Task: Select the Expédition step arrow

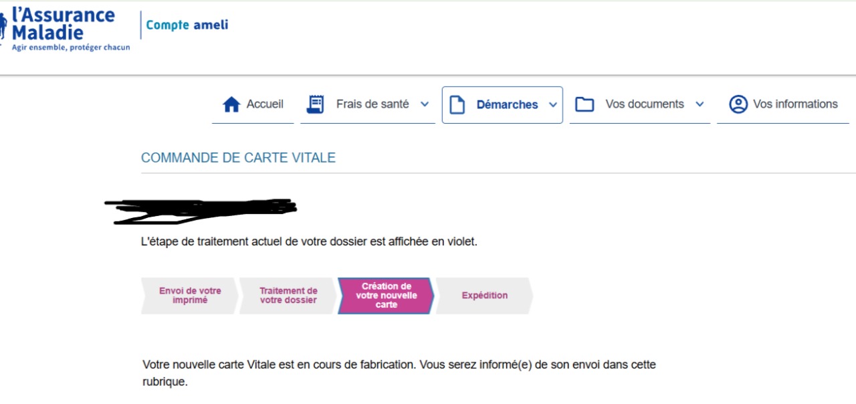Action: click(484, 296)
